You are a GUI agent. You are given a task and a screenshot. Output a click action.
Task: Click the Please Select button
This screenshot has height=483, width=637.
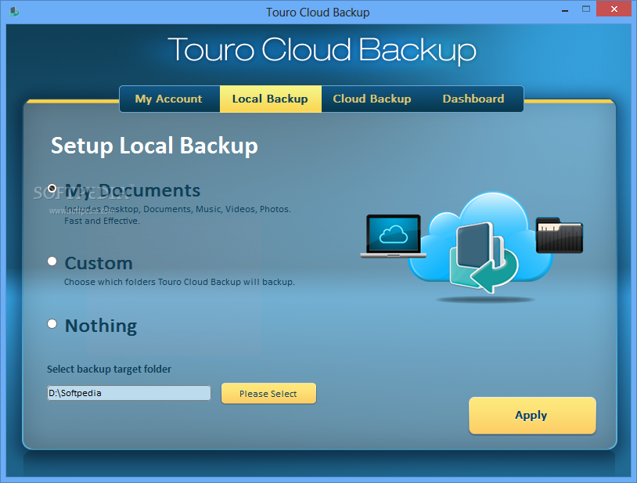pos(268,393)
